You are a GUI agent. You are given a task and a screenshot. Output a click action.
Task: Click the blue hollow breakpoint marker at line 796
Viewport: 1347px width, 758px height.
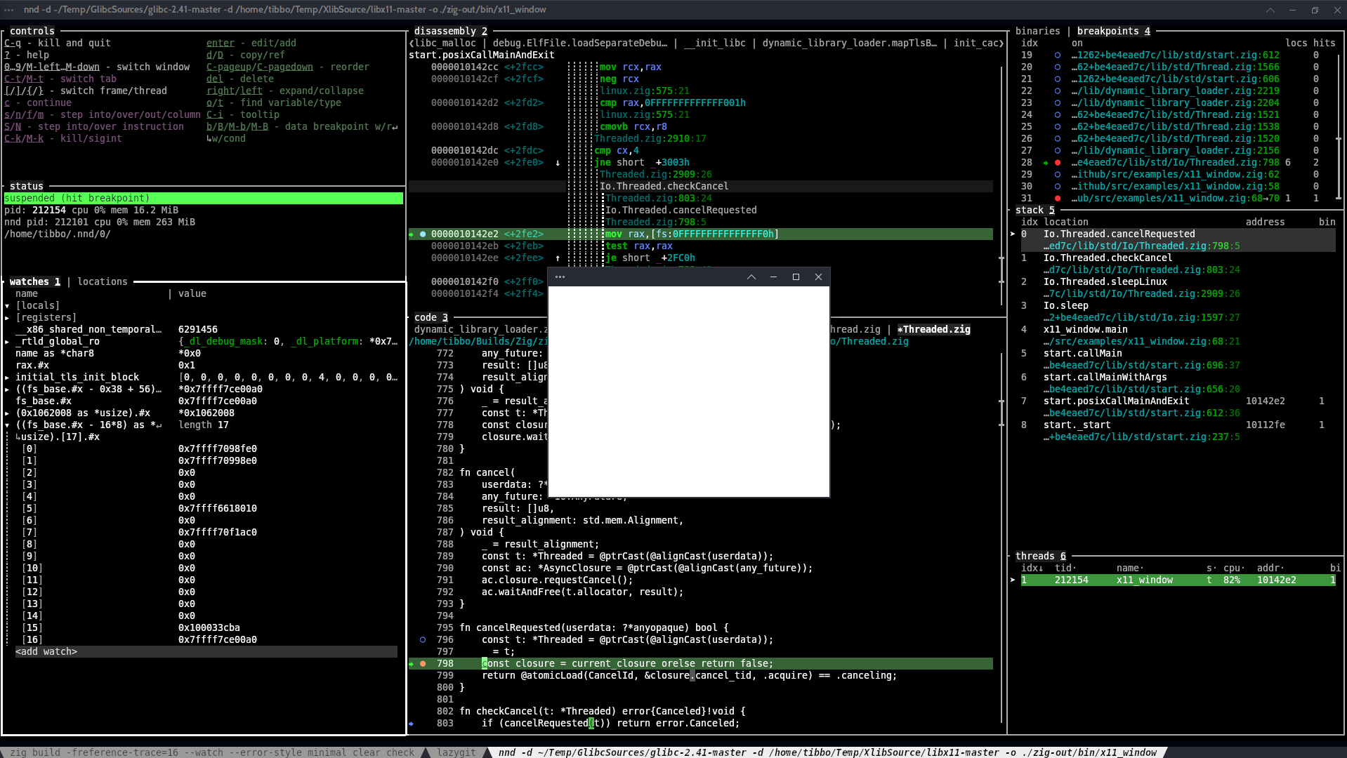[x=423, y=639]
